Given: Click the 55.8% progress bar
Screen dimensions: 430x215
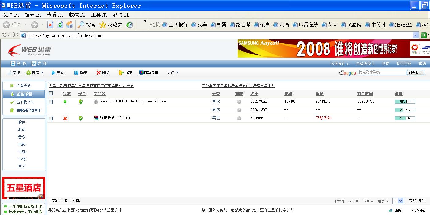Looking at the screenshot, I should click(x=405, y=102).
